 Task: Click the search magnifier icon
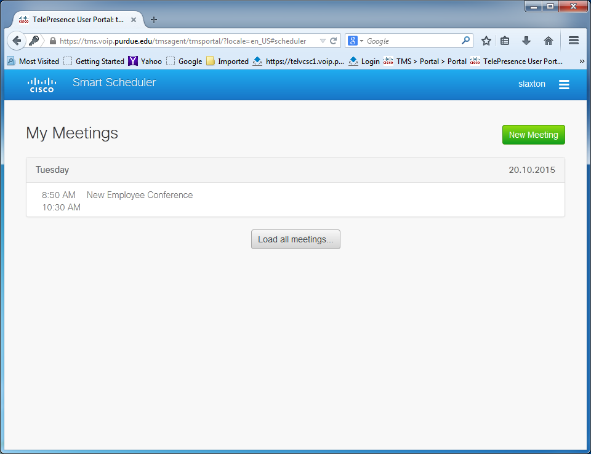pyautogui.click(x=466, y=41)
